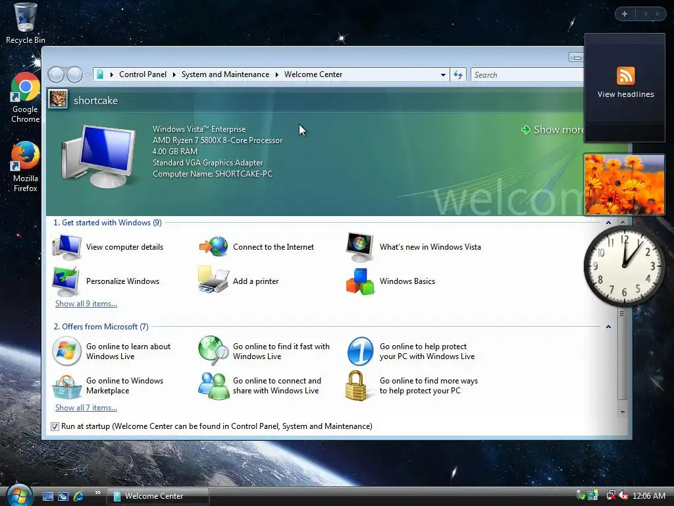Click Switch between windows in Quick Launch
Screen dimensions: 674x506
pos(63,496)
